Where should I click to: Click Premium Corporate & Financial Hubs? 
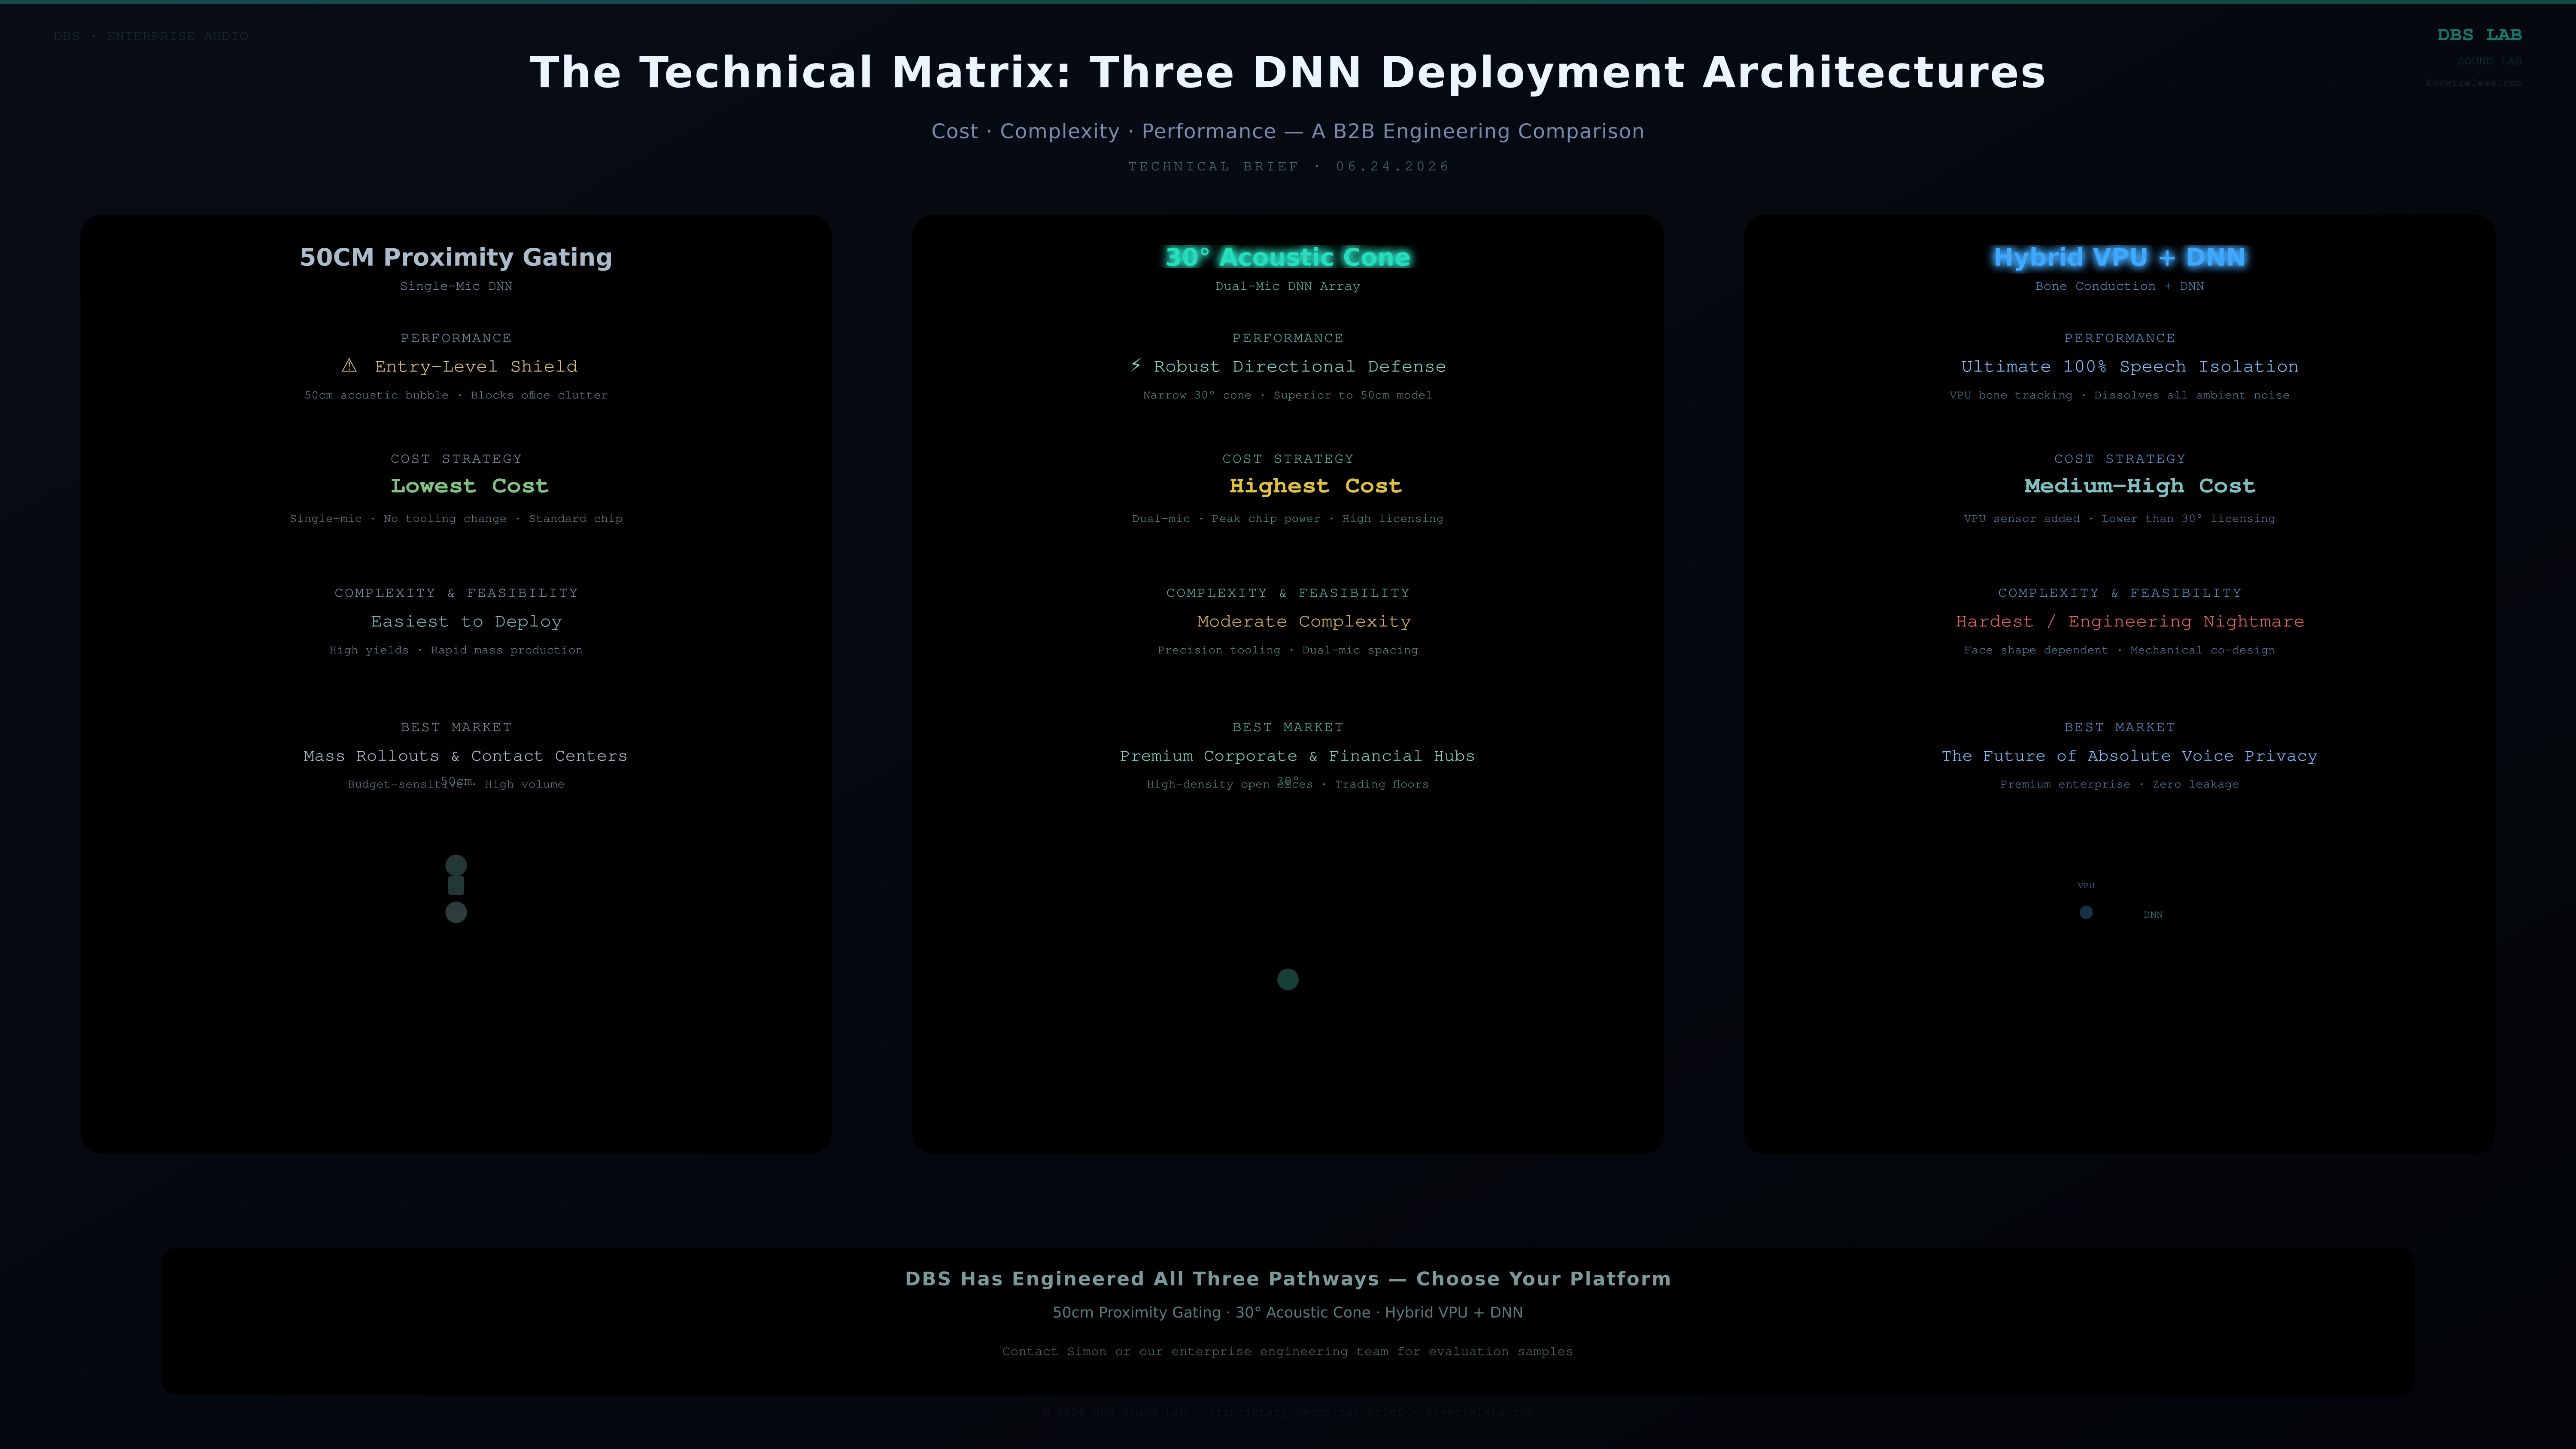(x=1297, y=756)
